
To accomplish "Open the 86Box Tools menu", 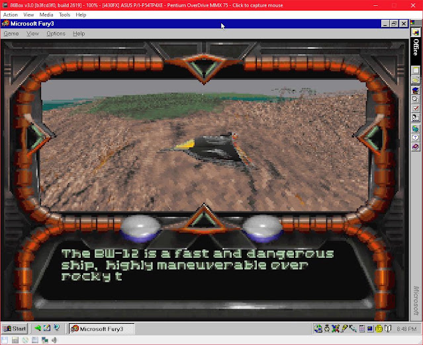I will click(x=64, y=15).
